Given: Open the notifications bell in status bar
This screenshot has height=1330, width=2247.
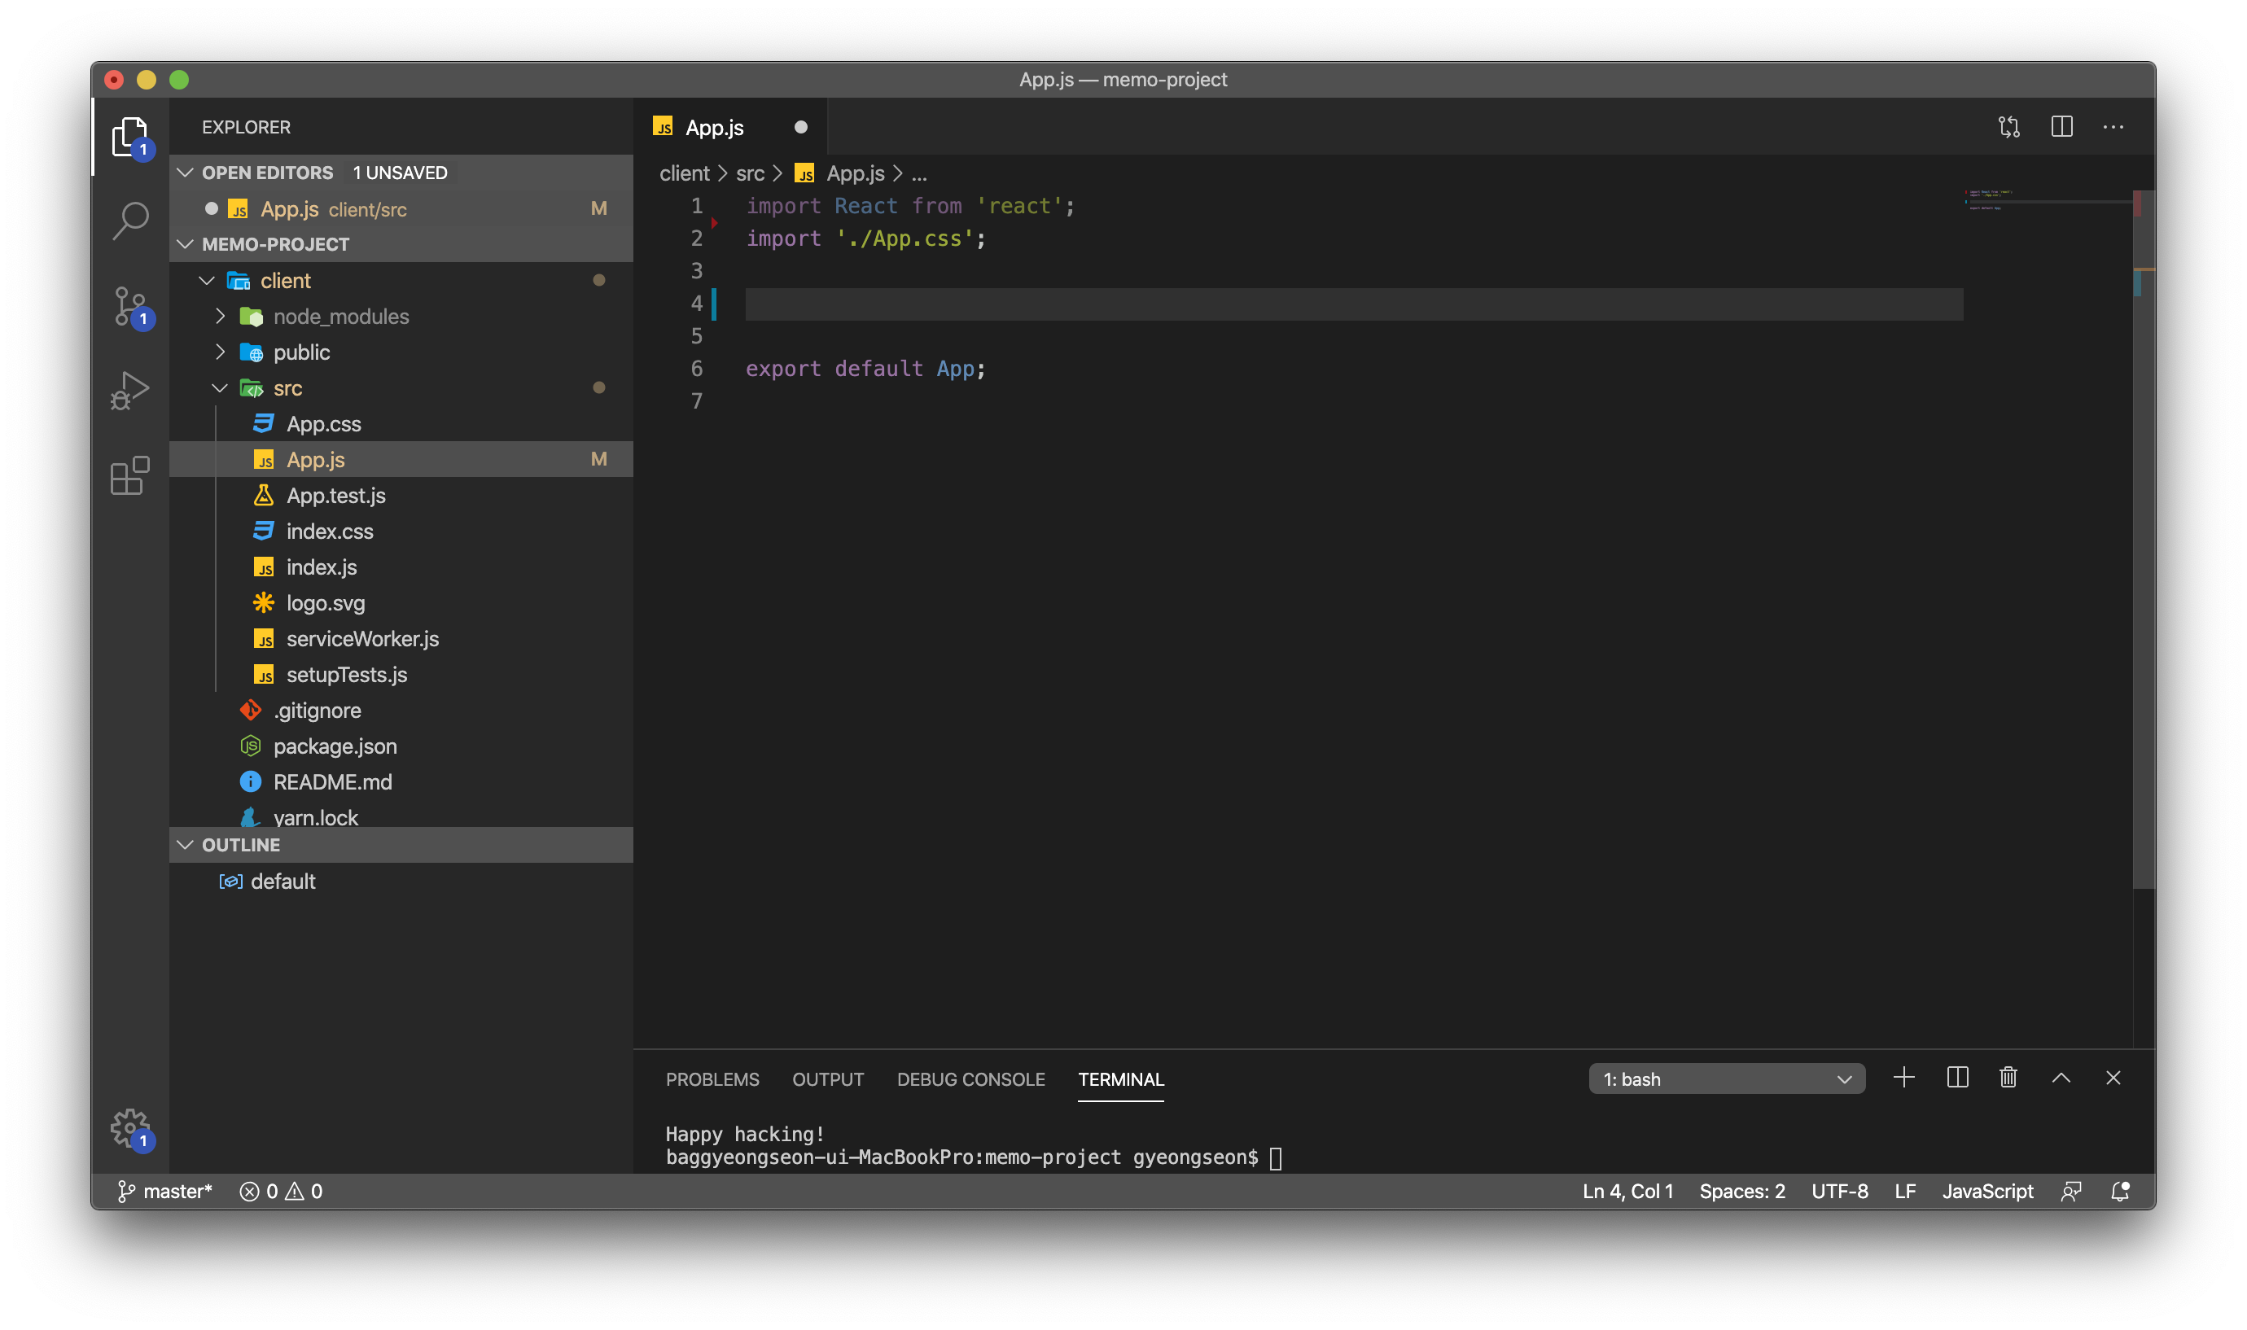Looking at the screenshot, I should [2120, 1191].
